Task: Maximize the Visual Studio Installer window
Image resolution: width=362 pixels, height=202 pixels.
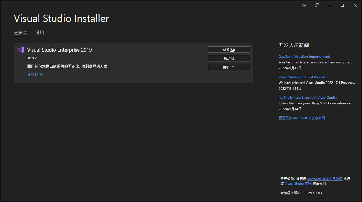Action: [x=342, y=5]
